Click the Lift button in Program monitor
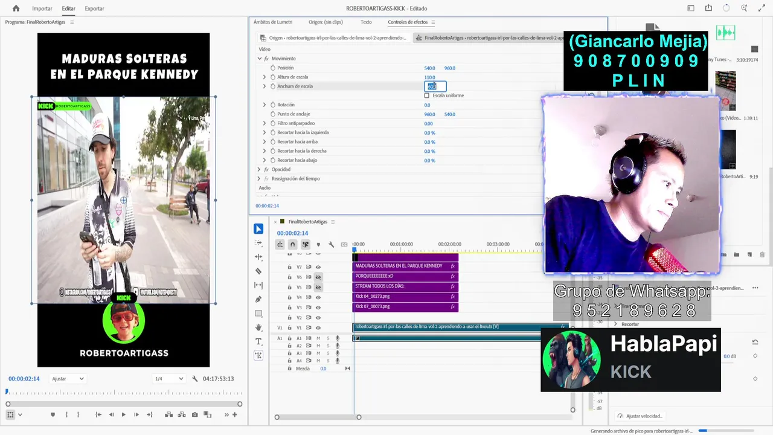 point(168,414)
